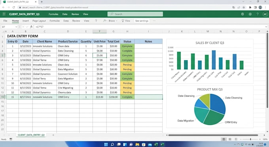Click the insert function fx icon

click(x=31, y=27)
